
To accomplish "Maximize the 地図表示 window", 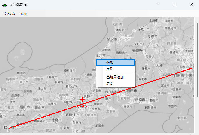I will point(175,4).
